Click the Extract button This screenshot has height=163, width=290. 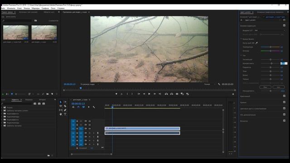(x=172, y=94)
